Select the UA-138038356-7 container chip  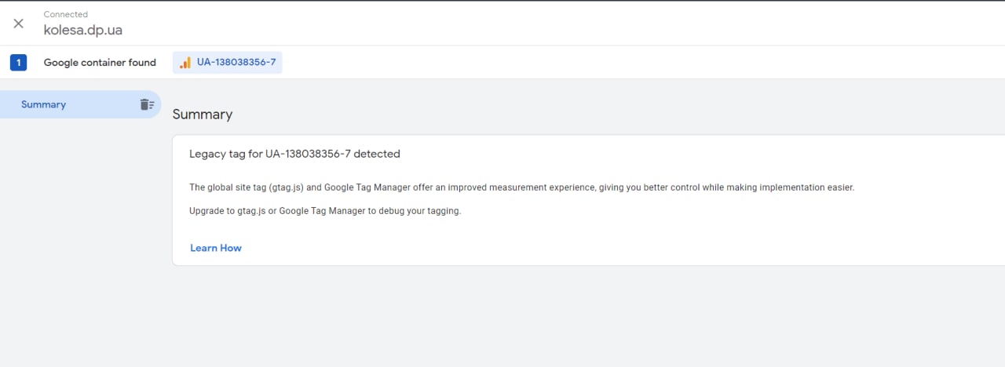tap(228, 63)
